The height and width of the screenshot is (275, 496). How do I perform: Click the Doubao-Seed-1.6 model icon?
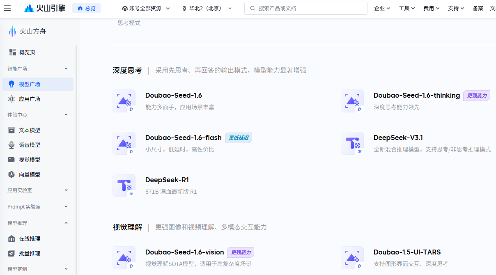tap(124, 101)
